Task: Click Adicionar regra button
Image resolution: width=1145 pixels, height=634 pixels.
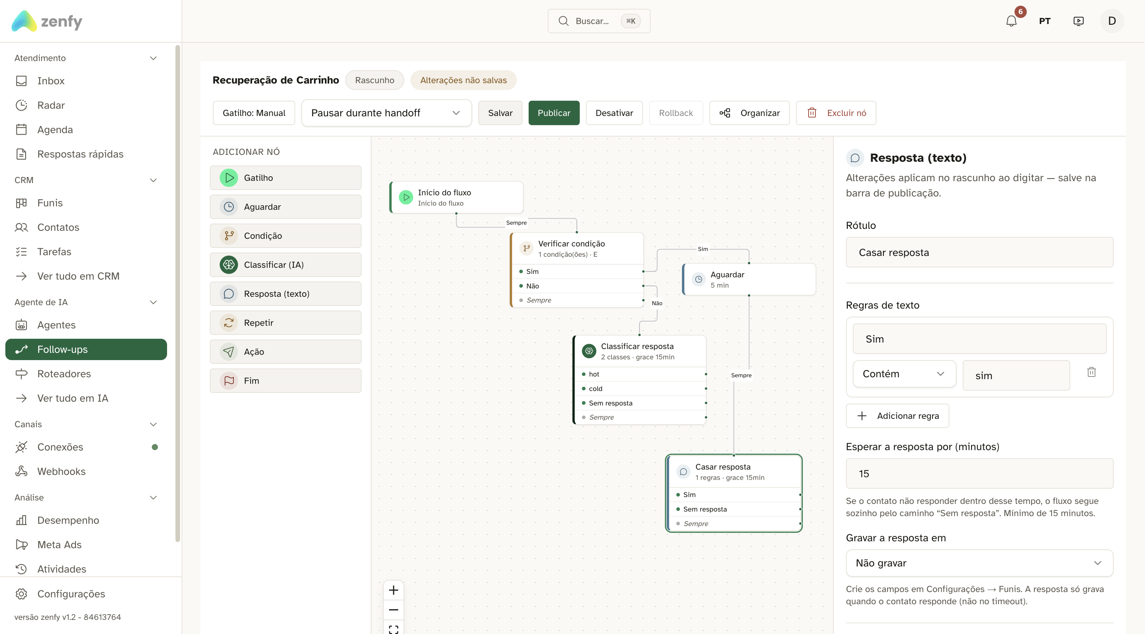Action: pyautogui.click(x=897, y=416)
